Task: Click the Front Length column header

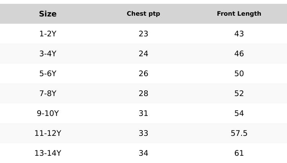Action: pyautogui.click(x=239, y=14)
